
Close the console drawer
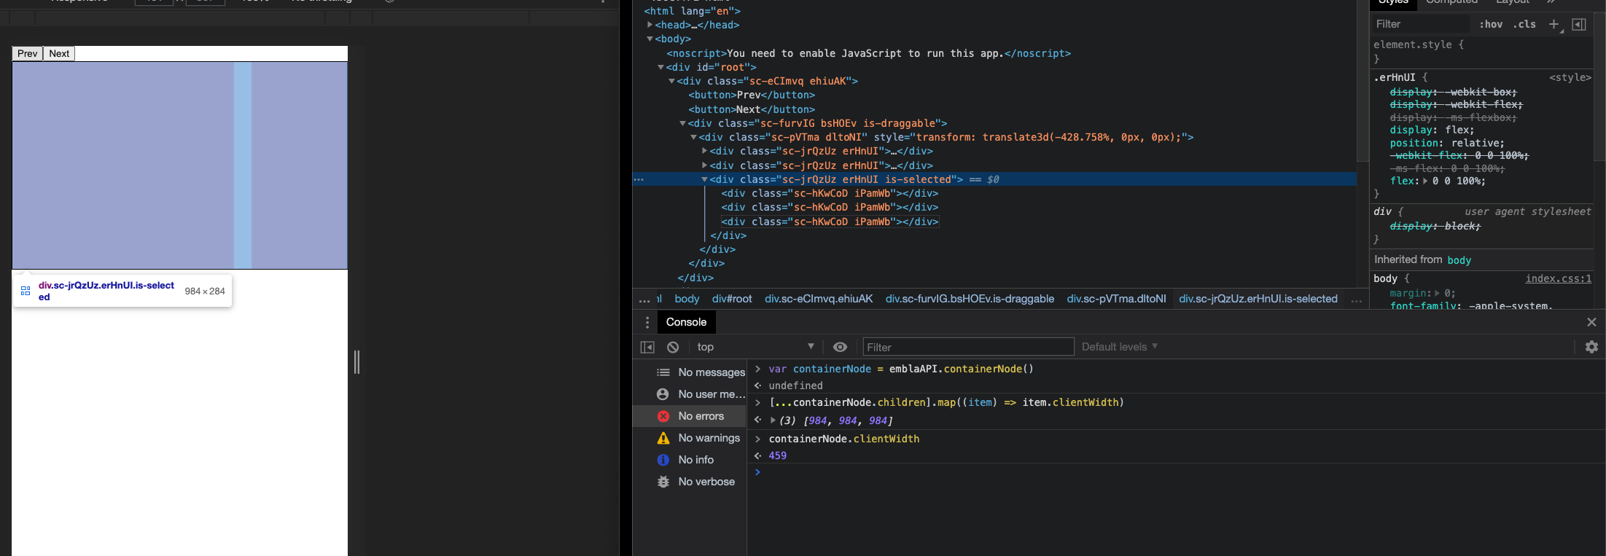(x=1591, y=322)
